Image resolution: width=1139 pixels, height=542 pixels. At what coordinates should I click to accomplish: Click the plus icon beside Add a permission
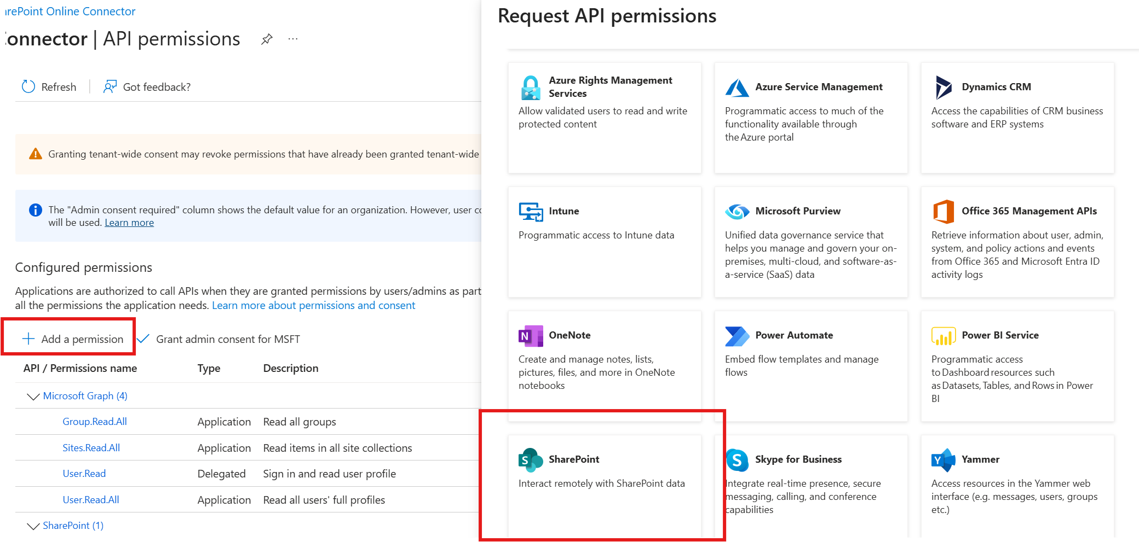[x=28, y=339]
